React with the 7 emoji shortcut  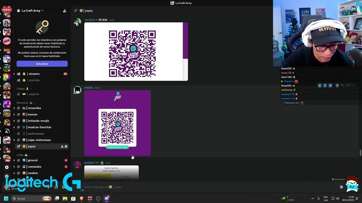tap(325, 85)
